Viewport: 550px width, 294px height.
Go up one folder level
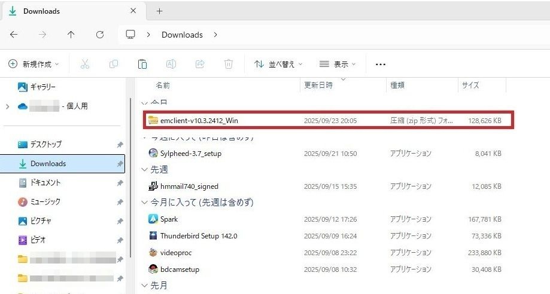point(71,35)
